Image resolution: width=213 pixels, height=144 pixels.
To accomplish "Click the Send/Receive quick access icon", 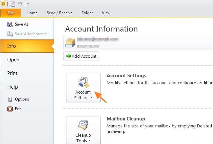I will pyautogui.click(x=13, y=4).
